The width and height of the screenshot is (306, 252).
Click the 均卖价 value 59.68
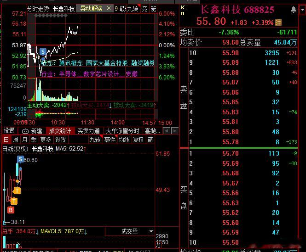pos(231,42)
